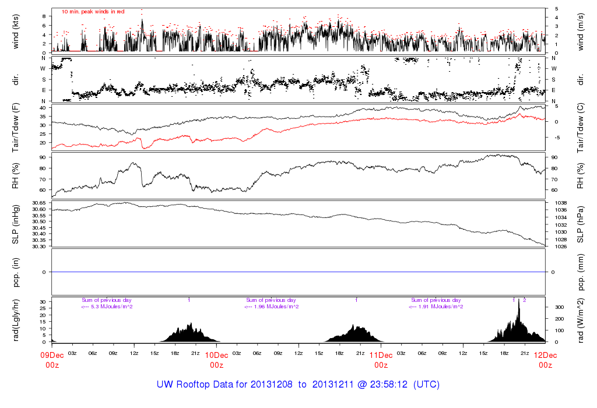Select the 10Dec date marker

(x=216, y=355)
